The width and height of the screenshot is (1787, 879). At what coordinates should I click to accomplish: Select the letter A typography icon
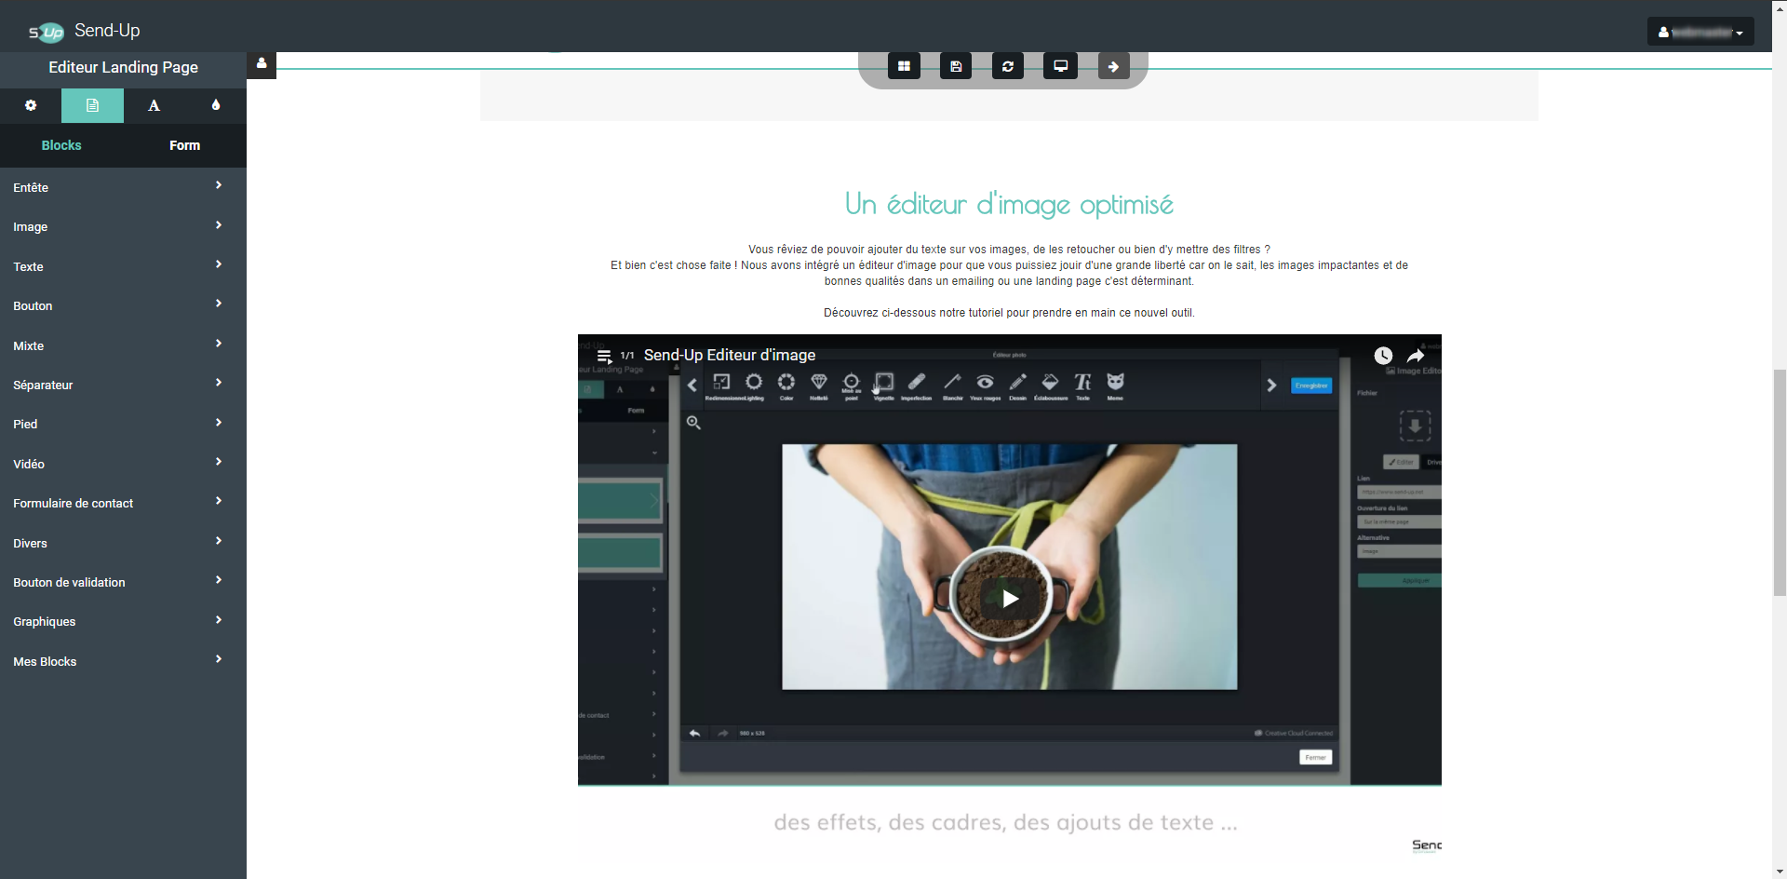click(x=154, y=105)
